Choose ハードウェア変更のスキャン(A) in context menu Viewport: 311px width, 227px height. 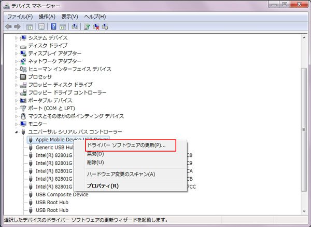click(x=130, y=175)
